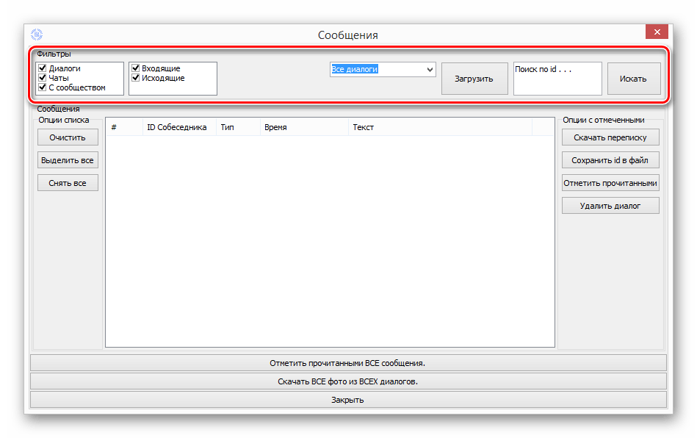Click Сохранить id в файл button
The image size is (697, 438).
[x=610, y=160]
